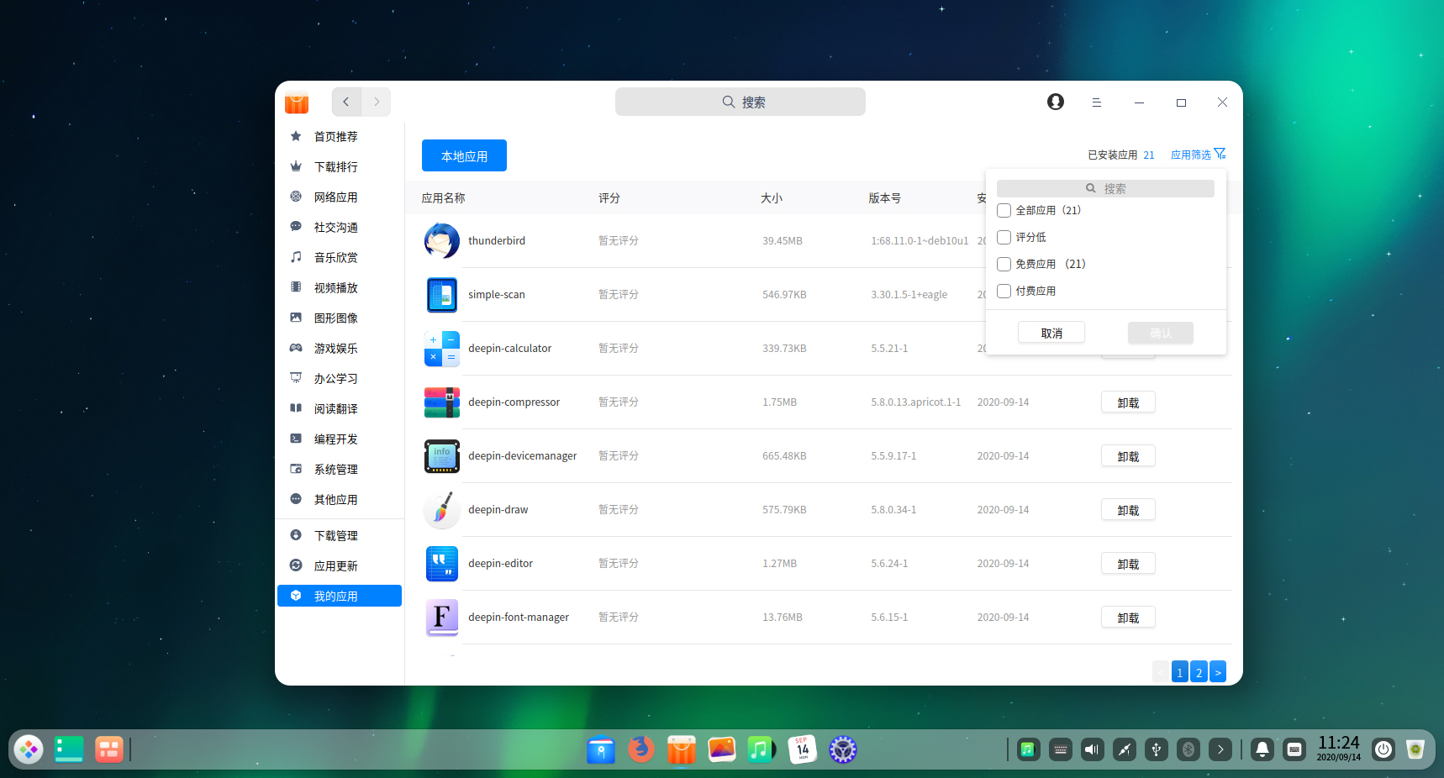Click the deepin-font-manager app icon
Image resolution: width=1444 pixels, height=778 pixels.
pos(442,618)
